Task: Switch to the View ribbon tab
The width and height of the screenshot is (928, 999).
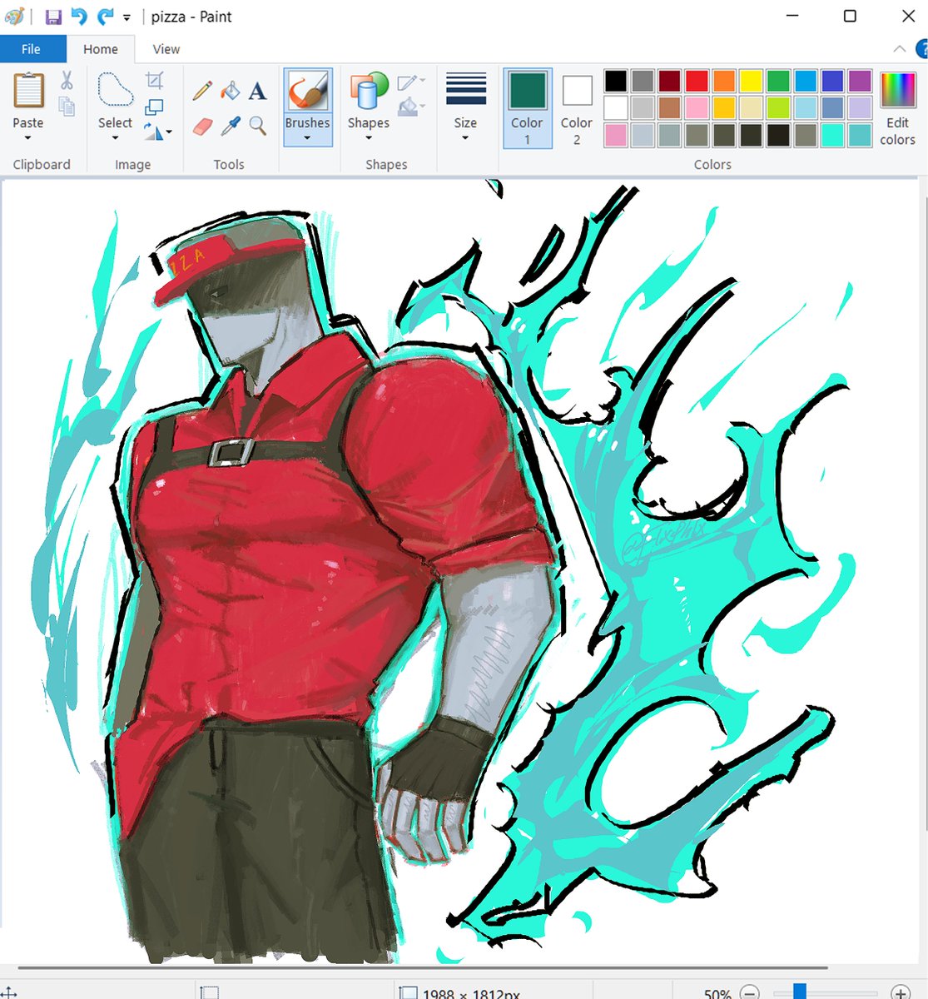Action: 166,49
